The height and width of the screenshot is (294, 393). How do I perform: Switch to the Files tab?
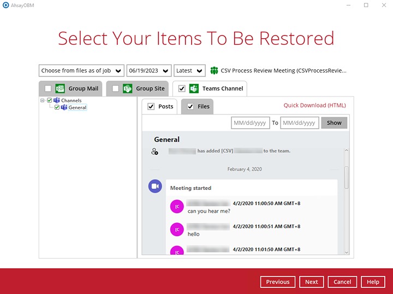coord(203,106)
